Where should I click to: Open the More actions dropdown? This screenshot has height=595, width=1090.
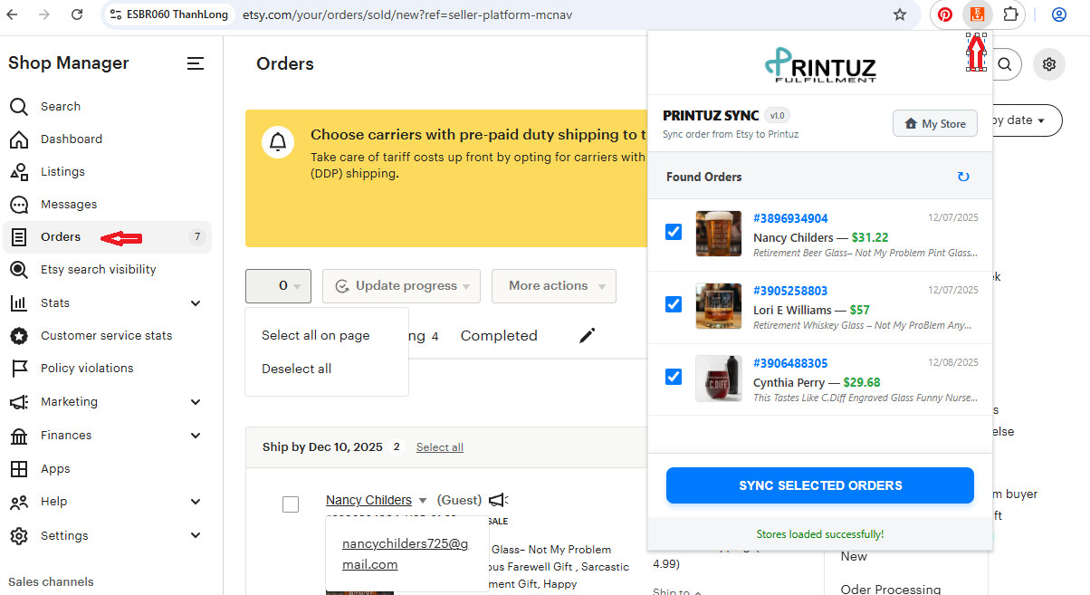[554, 286]
